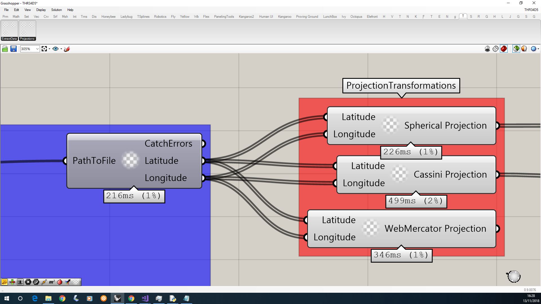Activate the sketch tool icon
This screenshot has height=304, width=541.
coord(67,49)
